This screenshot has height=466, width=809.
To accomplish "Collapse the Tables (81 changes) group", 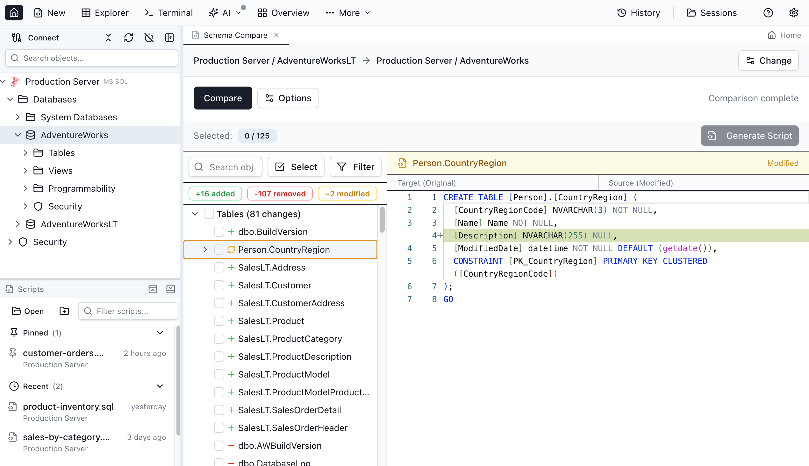I will point(195,214).
